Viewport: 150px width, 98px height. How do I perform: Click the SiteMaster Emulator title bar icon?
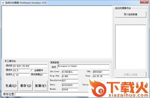coord(3,3)
